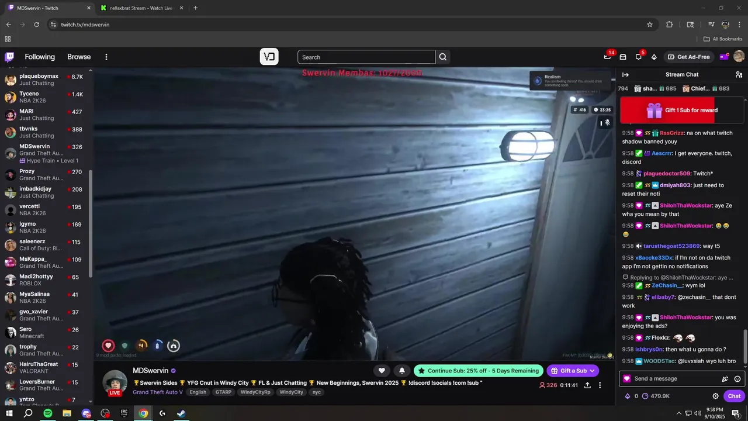Click the heart follow icon
748x421 pixels.
382,370
